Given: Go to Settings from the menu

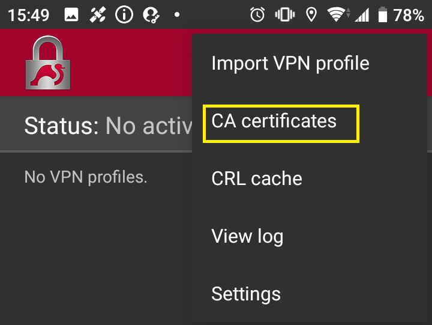Looking at the screenshot, I should pyautogui.click(x=246, y=294).
